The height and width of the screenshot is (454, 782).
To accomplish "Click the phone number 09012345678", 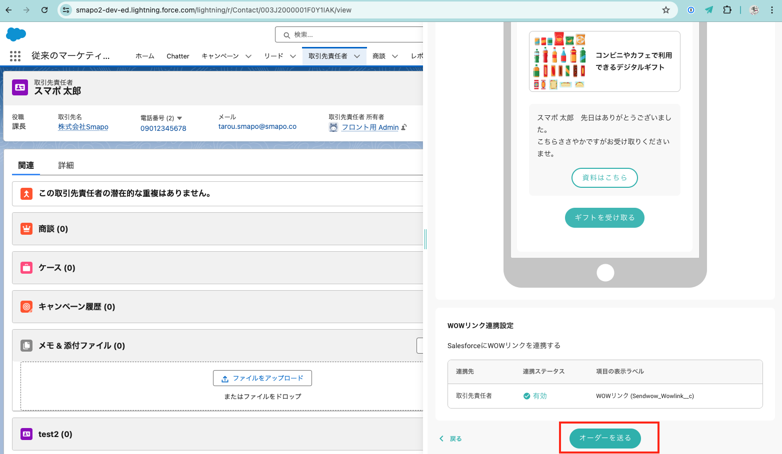I will point(163,128).
